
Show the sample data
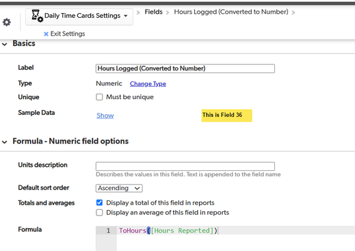click(105, 116)
